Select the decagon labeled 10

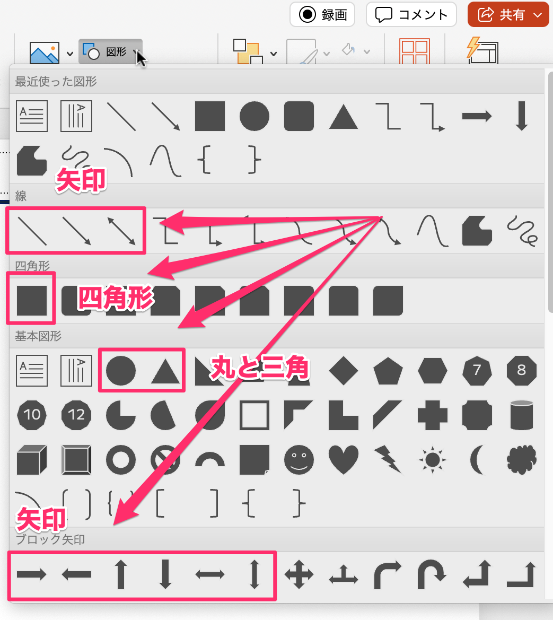(32, 415)
